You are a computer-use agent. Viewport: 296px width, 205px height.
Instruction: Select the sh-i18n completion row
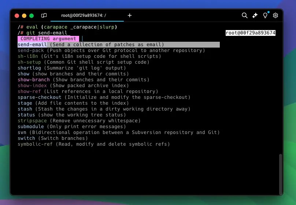(x=89, y=56)
